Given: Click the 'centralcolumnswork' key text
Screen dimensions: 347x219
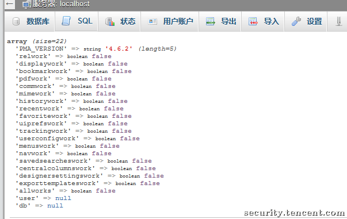Looking at the screenshot, I should [x=55, y=168].
